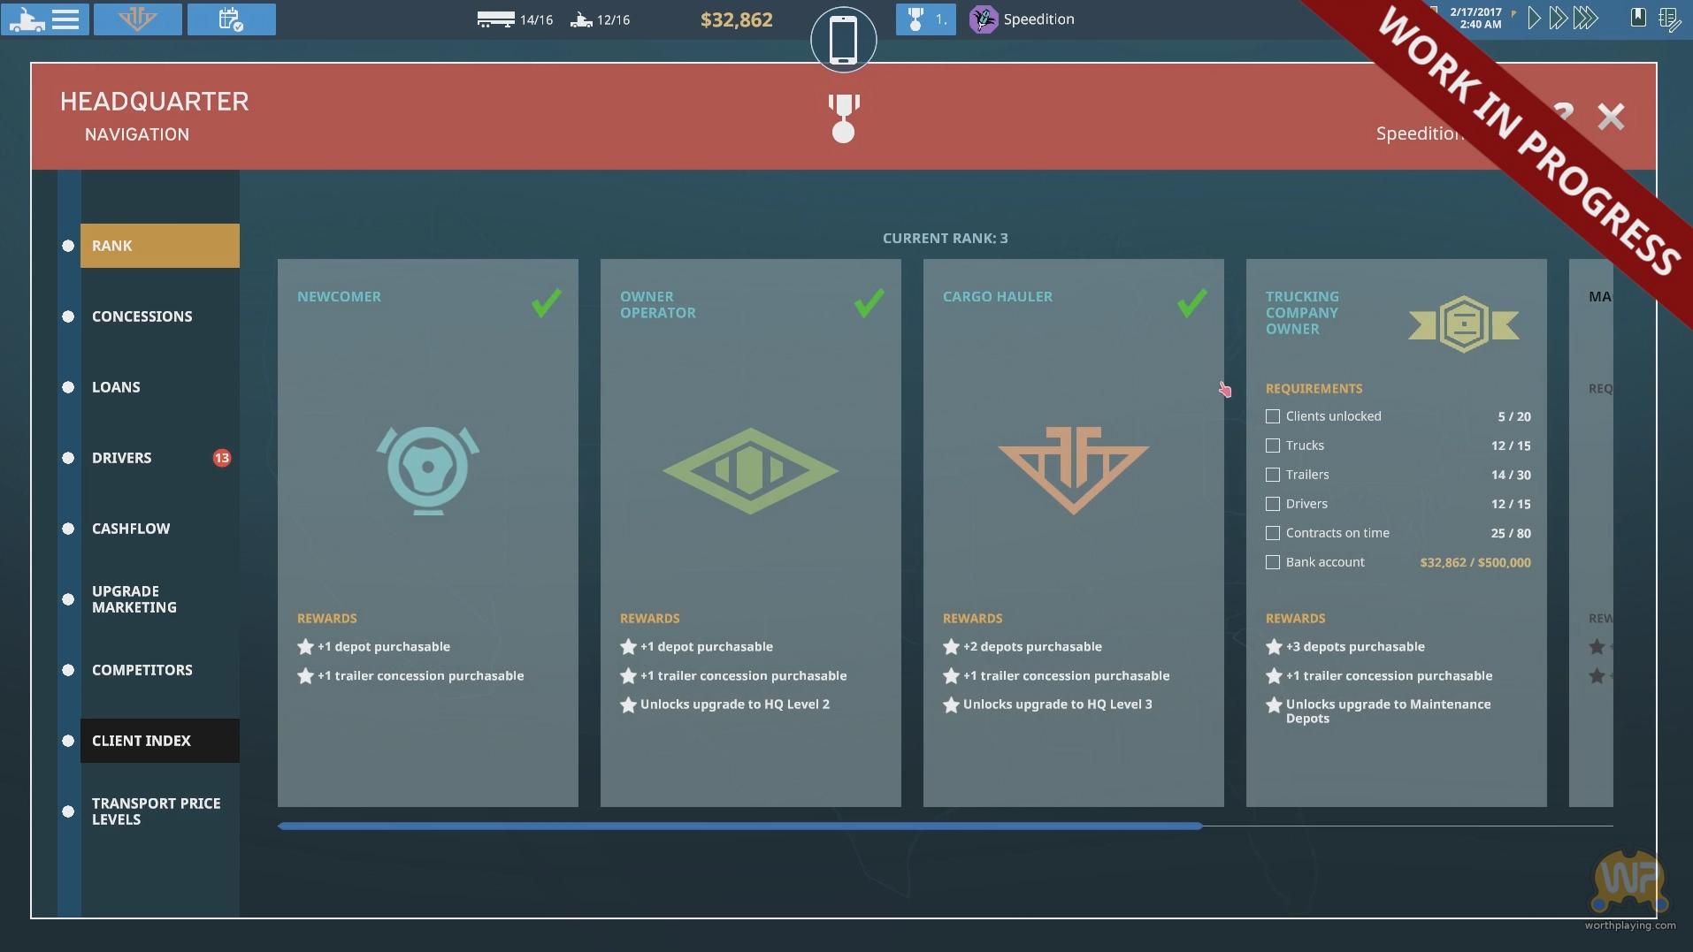Open the notes checklist icon at top right
Viewport: 1693px width, 952px height.
[1668, 19]
